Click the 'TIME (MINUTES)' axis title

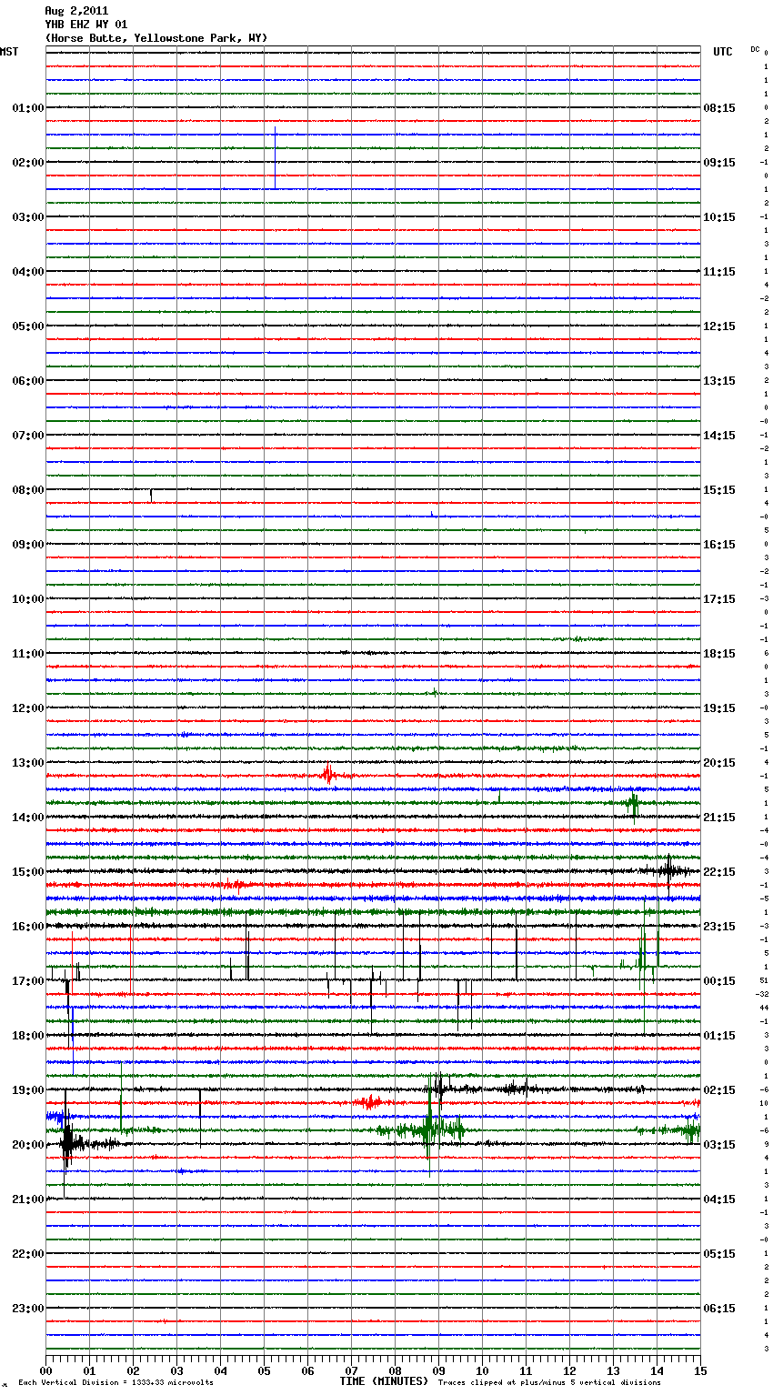tap(384, 1381)
